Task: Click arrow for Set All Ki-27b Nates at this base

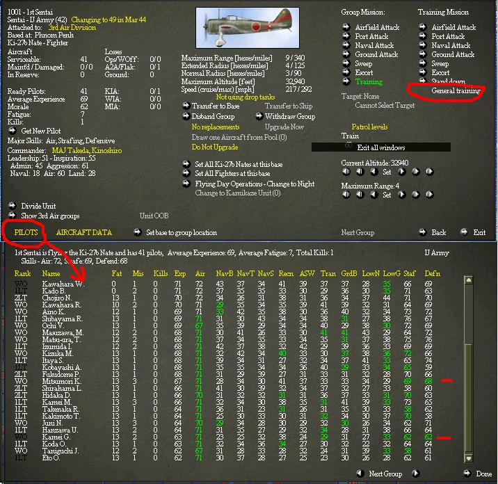Action: tap(186, 164)
